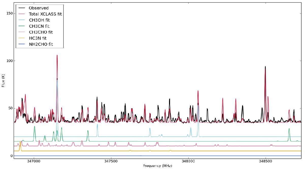Click the 150 tick label on y-axis
The image size is (305, 169).
(9, 13)
